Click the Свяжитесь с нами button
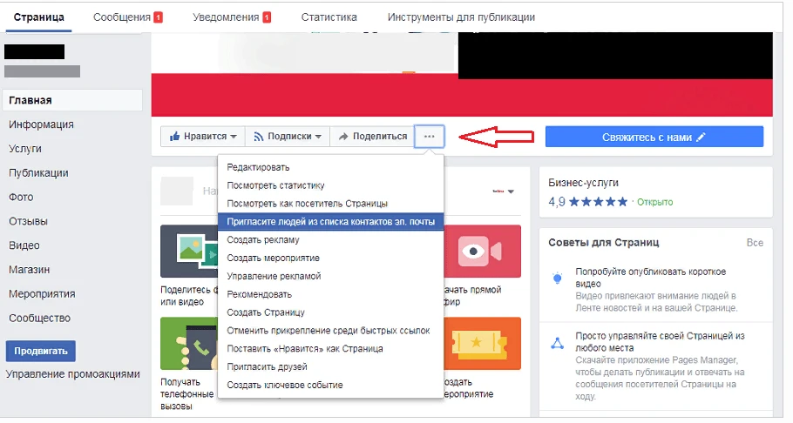Image resolution: width=793 pixels, height=423 pixels. (654, 137)
